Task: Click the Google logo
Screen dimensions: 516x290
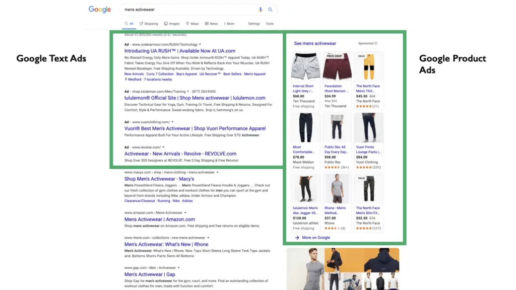Action: 100,10
